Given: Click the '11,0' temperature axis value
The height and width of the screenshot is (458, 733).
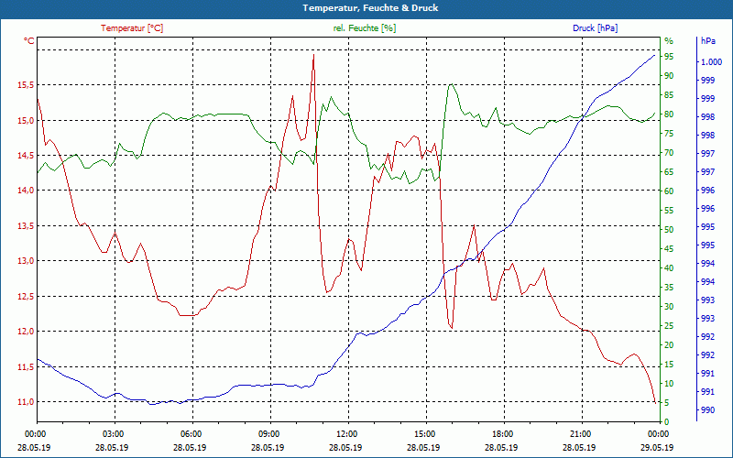Looking at the screenshot, I should pos(26,402).
